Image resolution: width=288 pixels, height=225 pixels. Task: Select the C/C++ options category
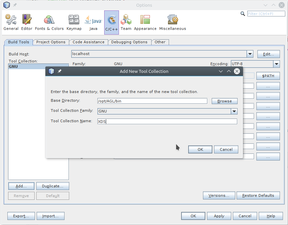pyautogui.click(x=112, y=22)
